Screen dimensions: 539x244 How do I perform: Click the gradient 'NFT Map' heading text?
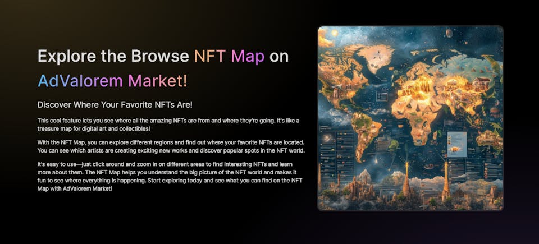(x=229, y=56)
